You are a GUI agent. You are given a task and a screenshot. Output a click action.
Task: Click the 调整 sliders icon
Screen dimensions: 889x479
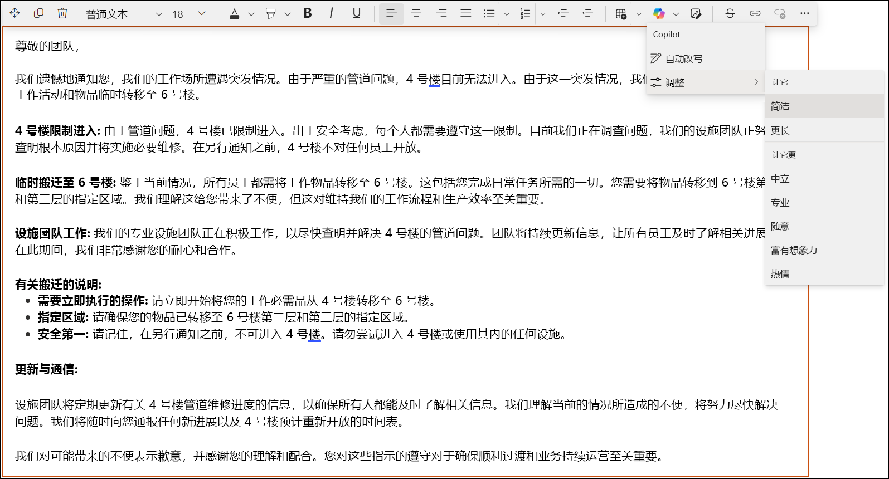click(656, 82)
